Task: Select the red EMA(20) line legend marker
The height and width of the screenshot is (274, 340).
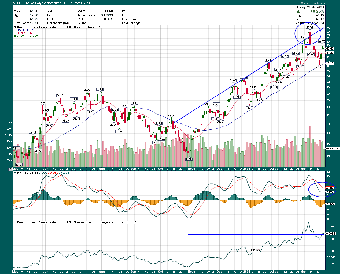Action: pyautogui.click(x=15, y=33)
